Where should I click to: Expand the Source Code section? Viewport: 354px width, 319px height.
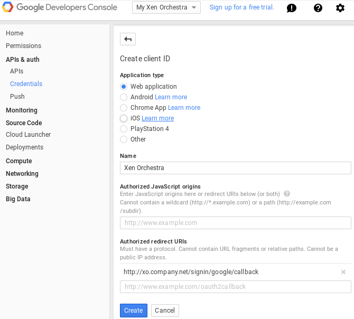[24, 123]
